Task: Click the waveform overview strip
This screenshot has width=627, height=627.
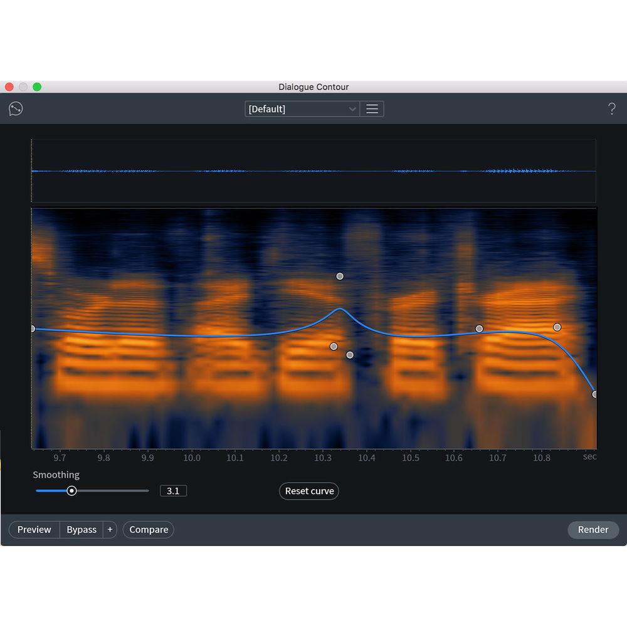Action: 313,171
